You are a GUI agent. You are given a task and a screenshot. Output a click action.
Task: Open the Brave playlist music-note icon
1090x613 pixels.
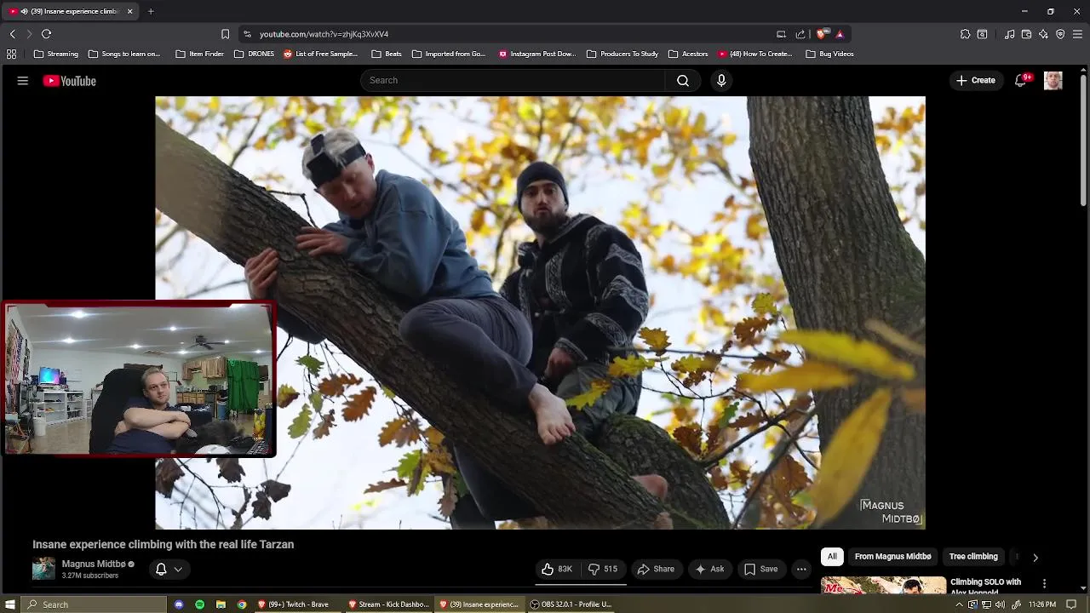pos(1009,34)
